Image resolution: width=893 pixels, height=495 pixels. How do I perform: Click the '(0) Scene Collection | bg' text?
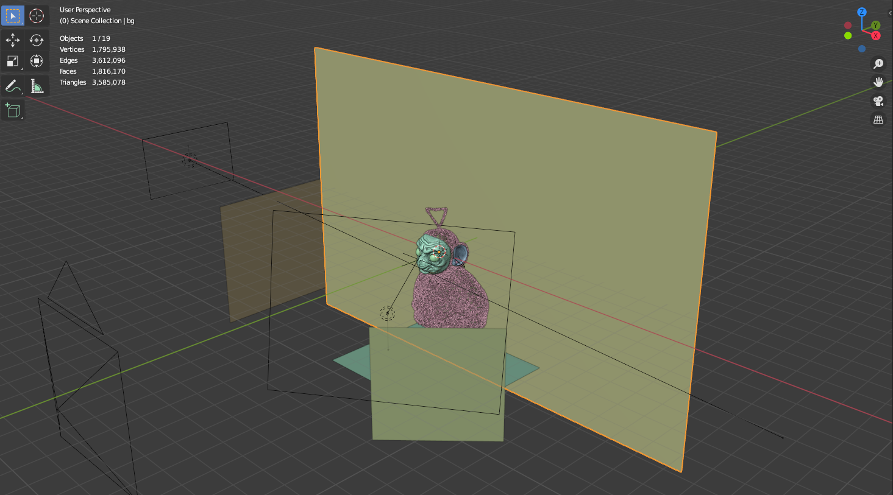click(97, 21)
